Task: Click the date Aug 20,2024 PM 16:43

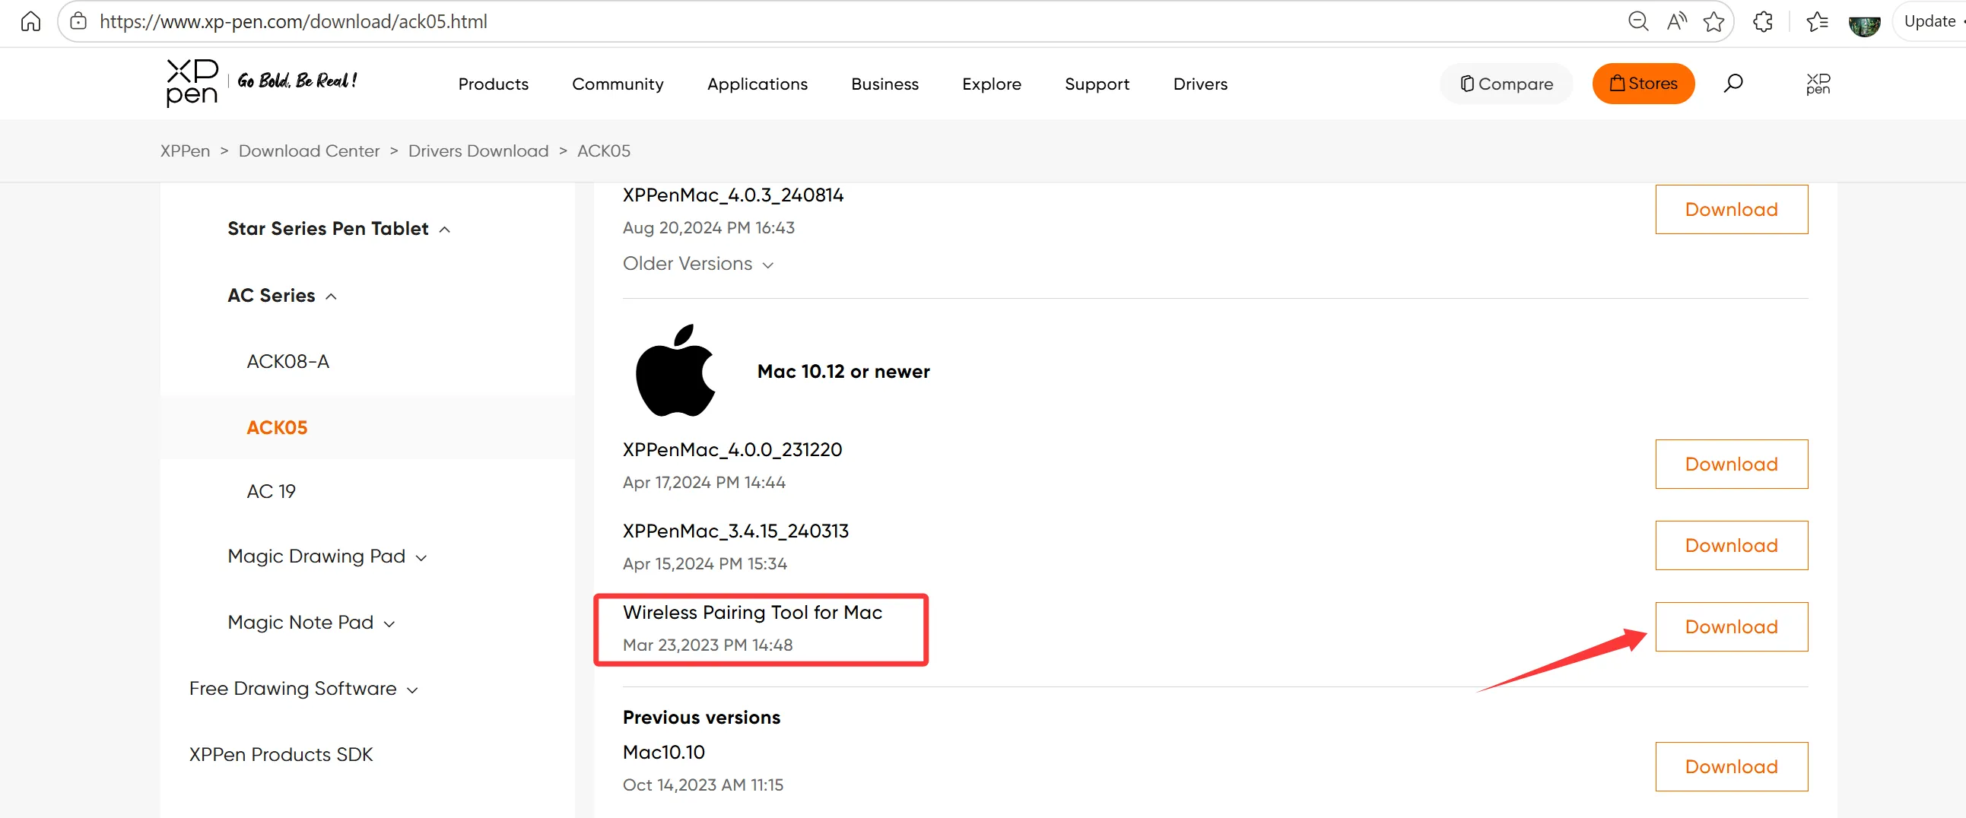Action: pyautogui.click(x=708, y=227)
